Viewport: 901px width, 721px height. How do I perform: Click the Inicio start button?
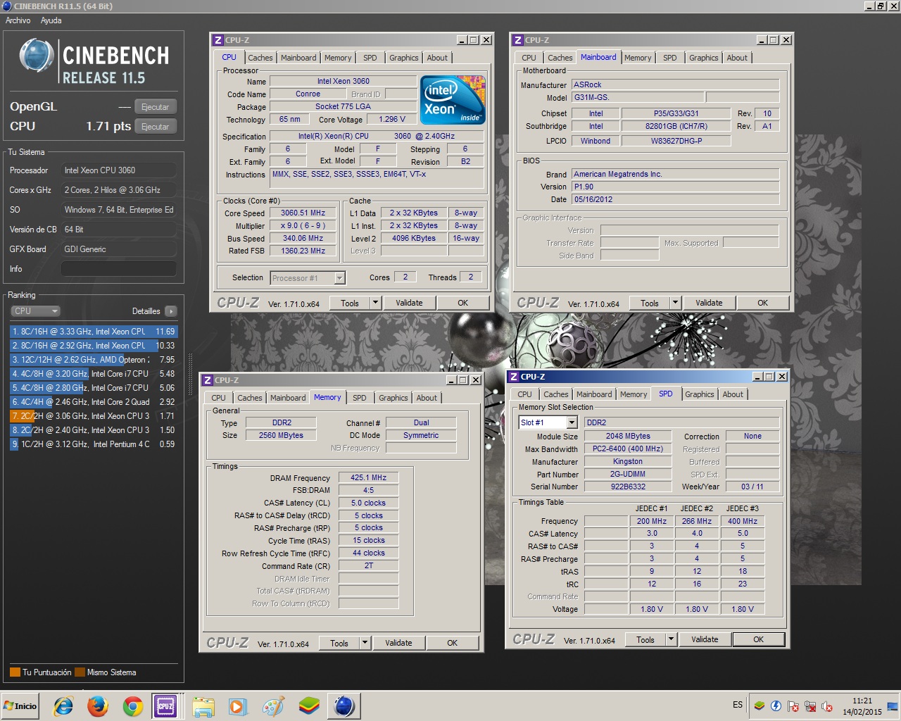tap(20, 706)
